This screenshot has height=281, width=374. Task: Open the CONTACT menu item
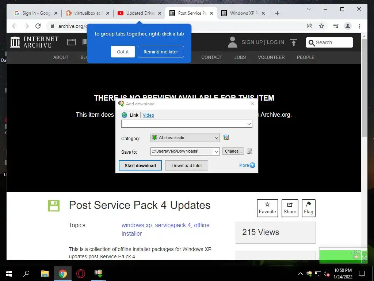(x=211, y=57)
